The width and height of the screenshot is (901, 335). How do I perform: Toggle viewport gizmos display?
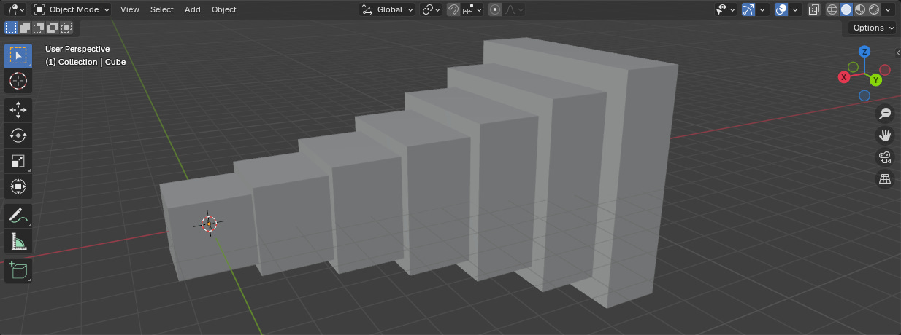point(748,9)
